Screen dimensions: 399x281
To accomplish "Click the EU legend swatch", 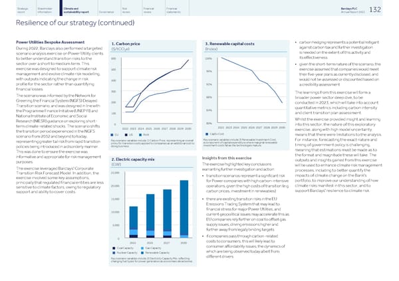I will (x=113, y=134).
